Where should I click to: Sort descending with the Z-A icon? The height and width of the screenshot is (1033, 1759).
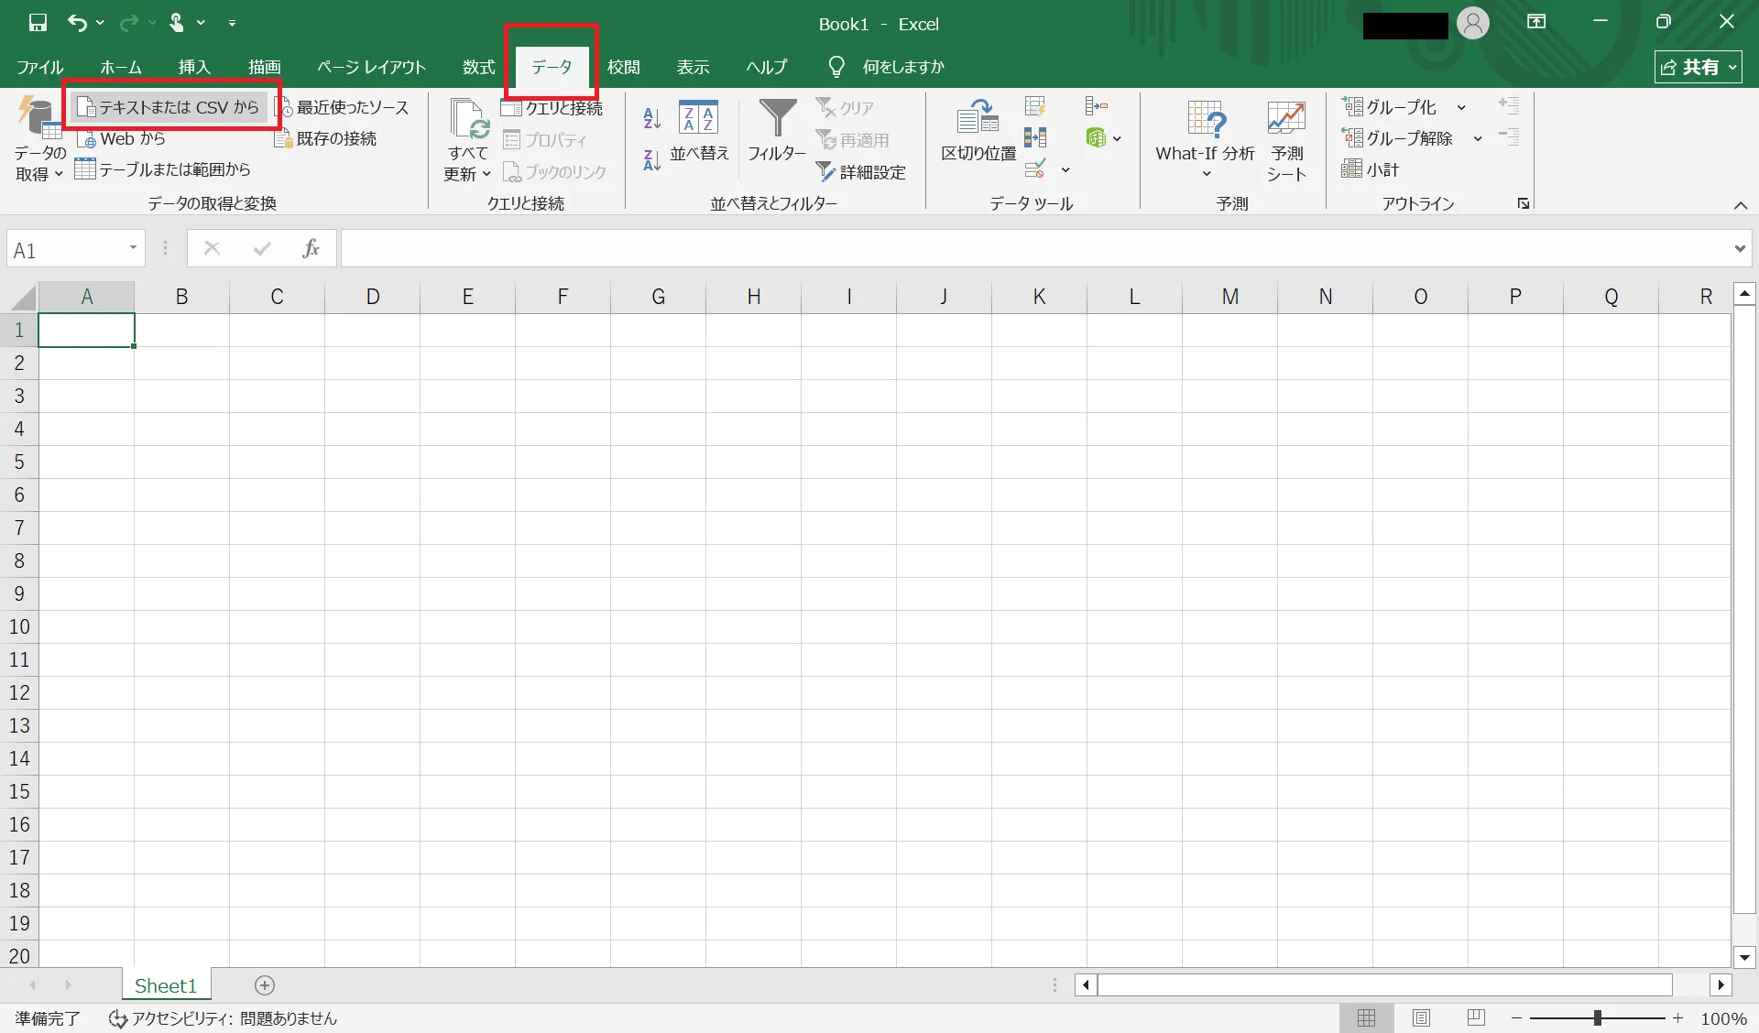651,160
